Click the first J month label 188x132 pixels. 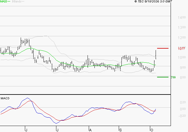[26, 130]
